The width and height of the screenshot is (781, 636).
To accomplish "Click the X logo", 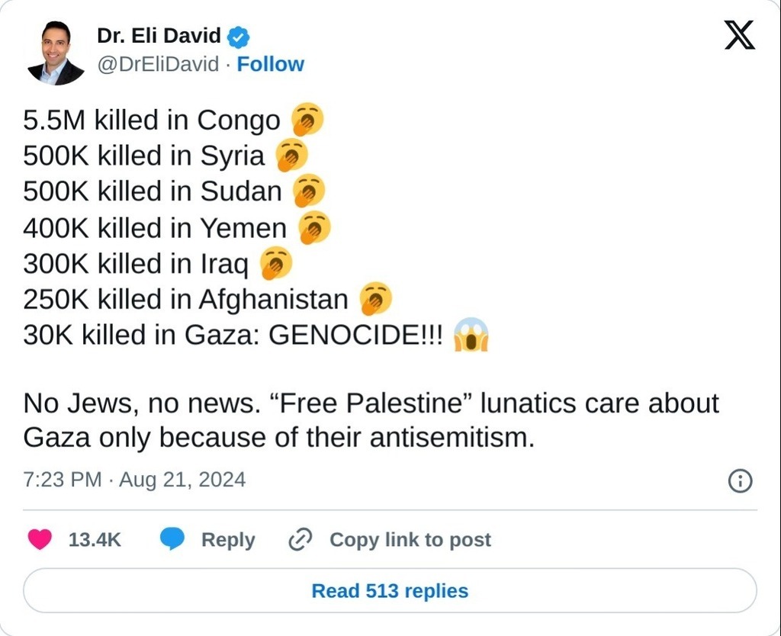I will coord(739,36).
